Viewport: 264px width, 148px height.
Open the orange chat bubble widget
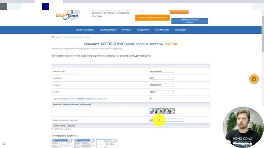[254, 79]
